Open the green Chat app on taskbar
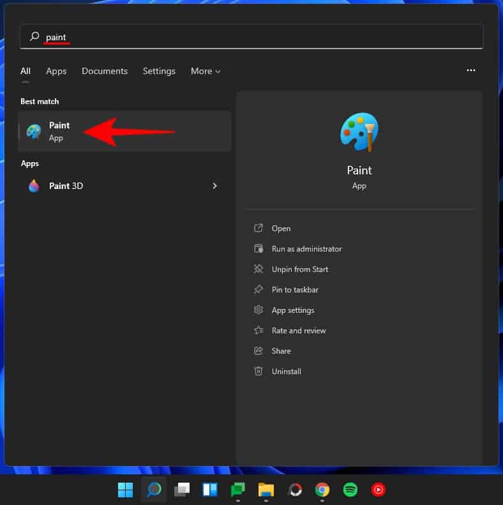503x505 pixels. click(x=238, y=490)
